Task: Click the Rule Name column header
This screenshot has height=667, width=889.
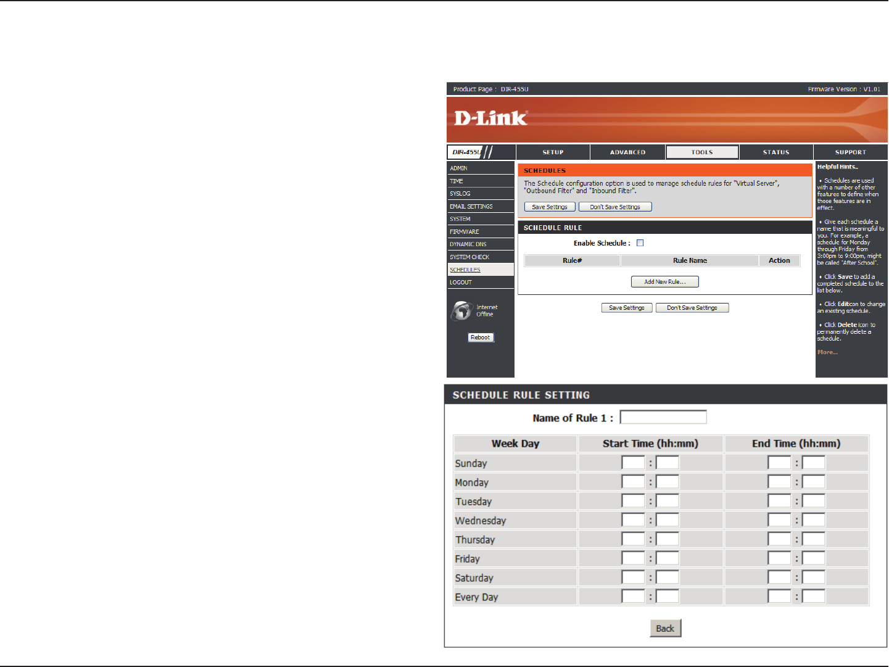Action: (x=690, y=261)
